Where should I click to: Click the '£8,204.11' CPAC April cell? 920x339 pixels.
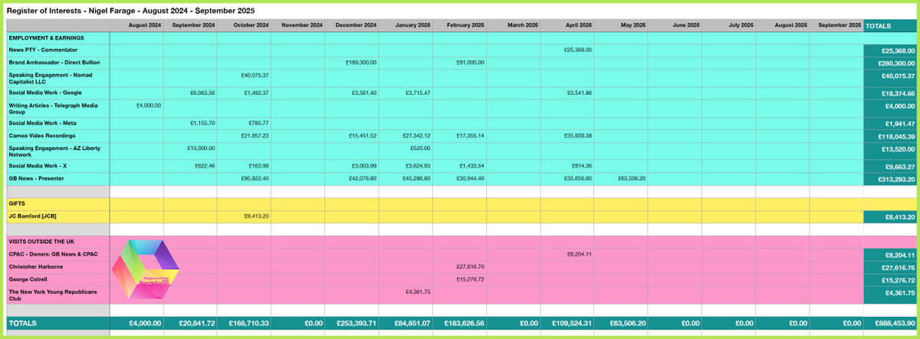(579, 254)
